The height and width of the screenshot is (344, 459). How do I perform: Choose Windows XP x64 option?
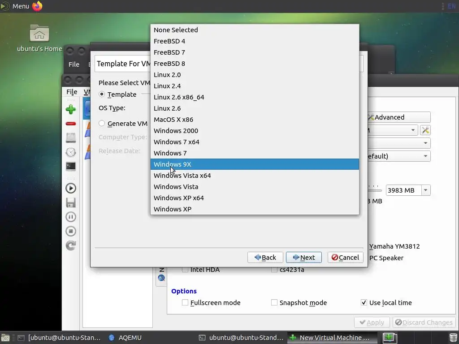(255, 198)
